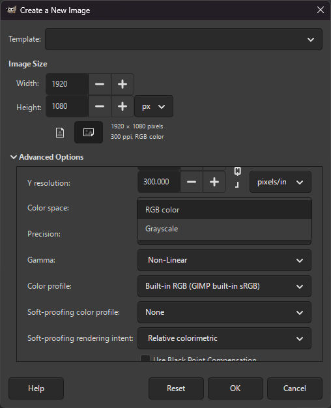
Task: Confirm with the OK button
Action: [x=235, y=388]
